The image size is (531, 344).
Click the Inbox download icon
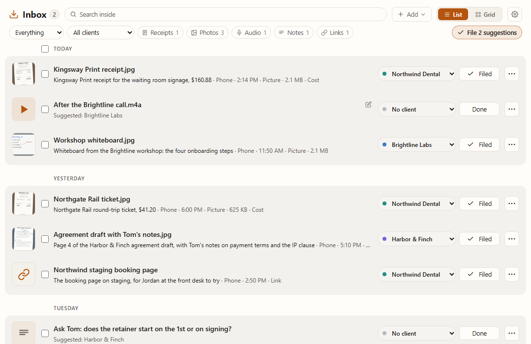pos(14,15)
